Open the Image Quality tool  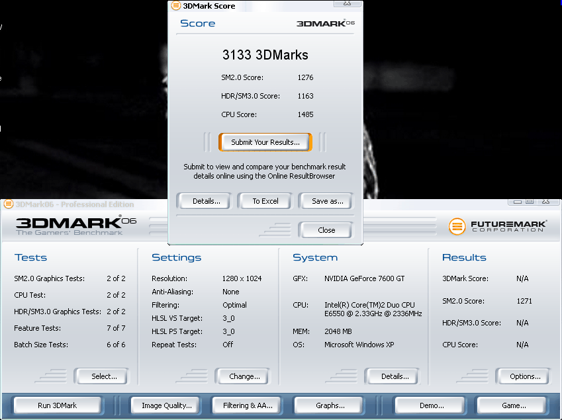(166, 405)
